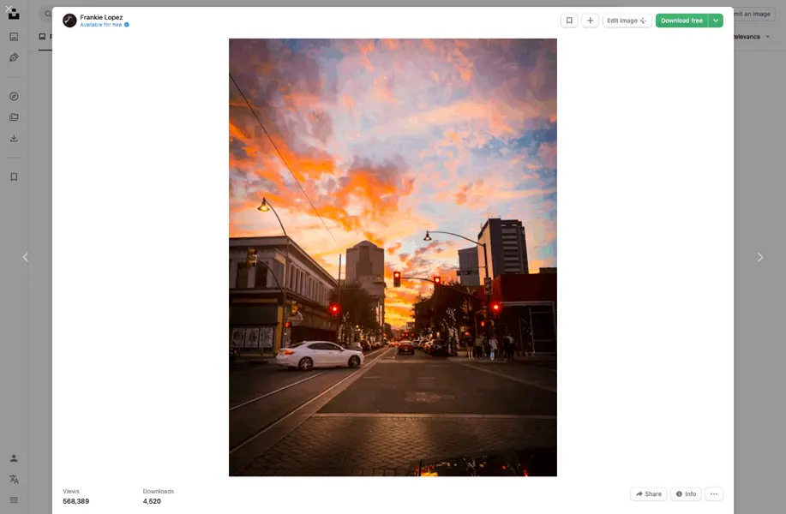This screenshot has height=514, width=786.
Task: Open the Collections icon in the sidebar
Action: [x=14, y=117]
